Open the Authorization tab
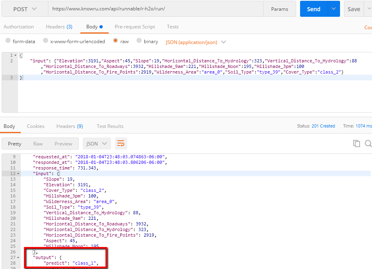 click(x=19, y=27)
